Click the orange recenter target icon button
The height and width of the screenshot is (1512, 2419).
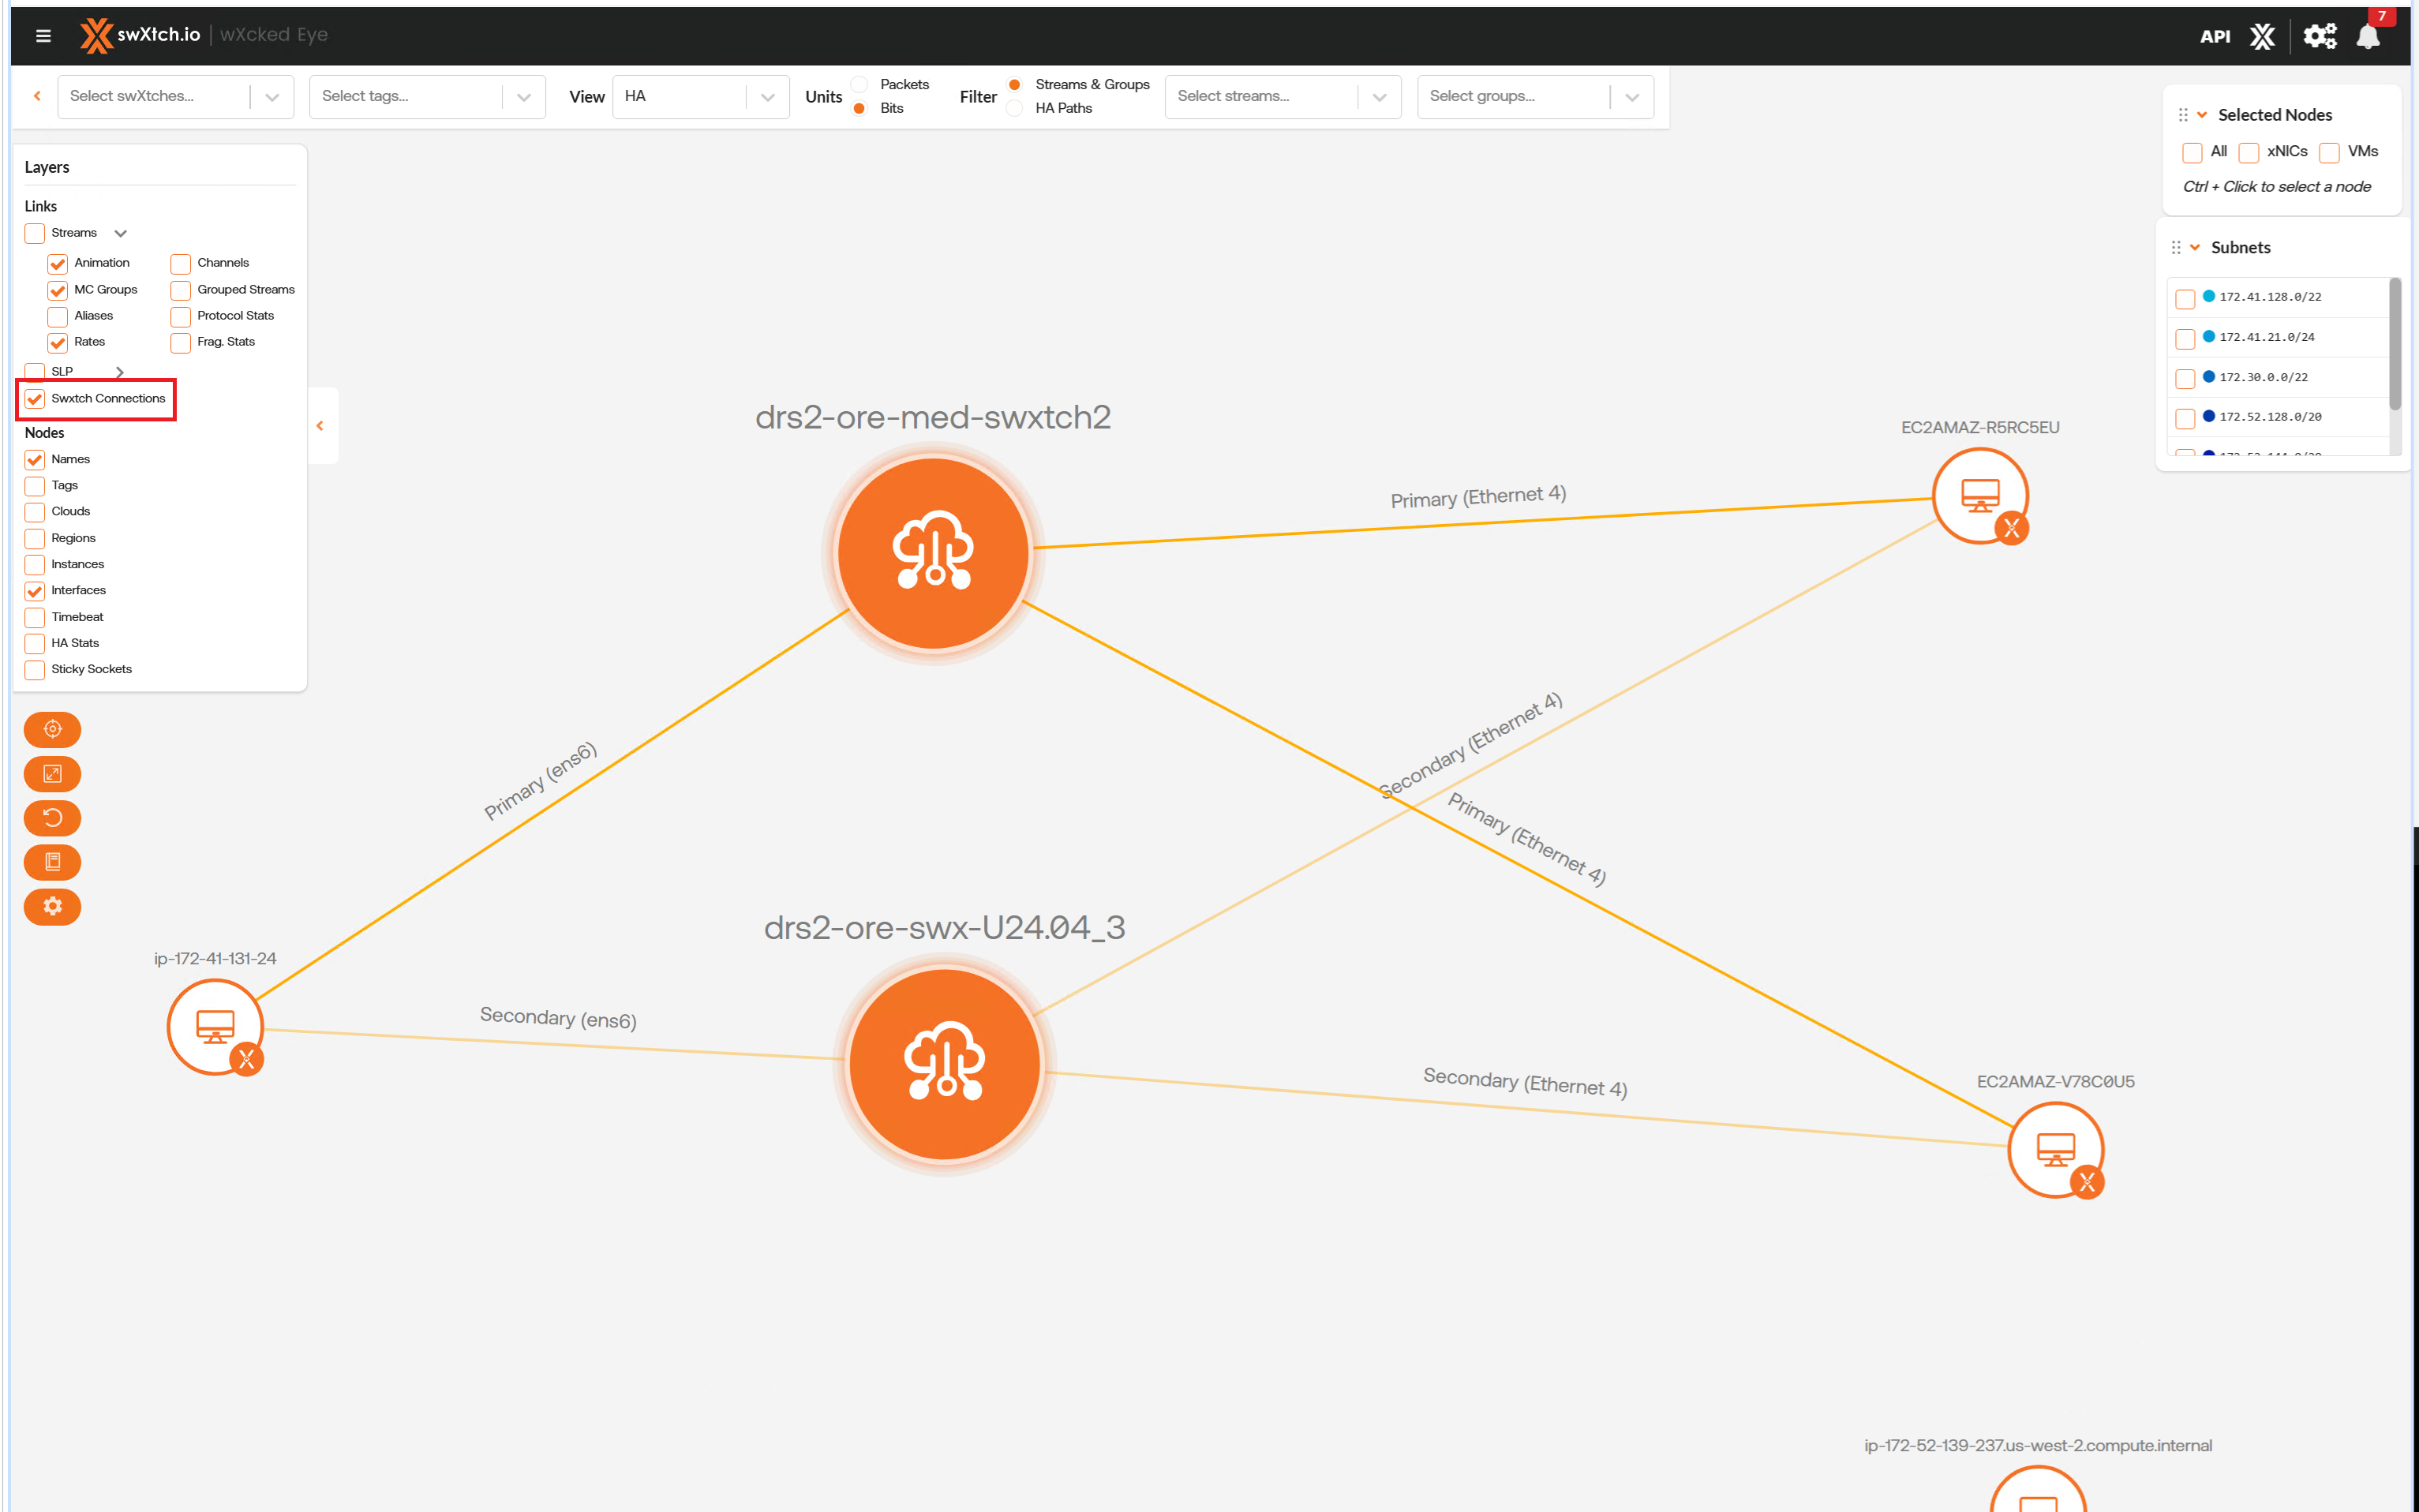click(52, 729)
